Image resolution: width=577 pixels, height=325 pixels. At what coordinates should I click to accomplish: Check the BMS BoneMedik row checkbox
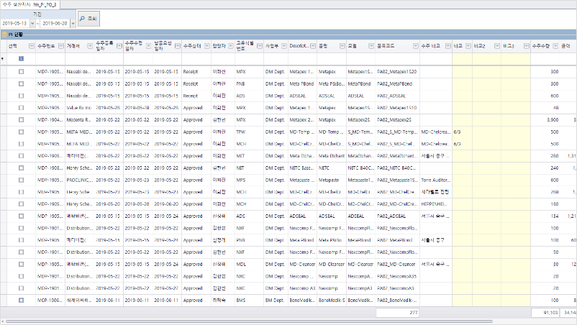coord(21,300)
